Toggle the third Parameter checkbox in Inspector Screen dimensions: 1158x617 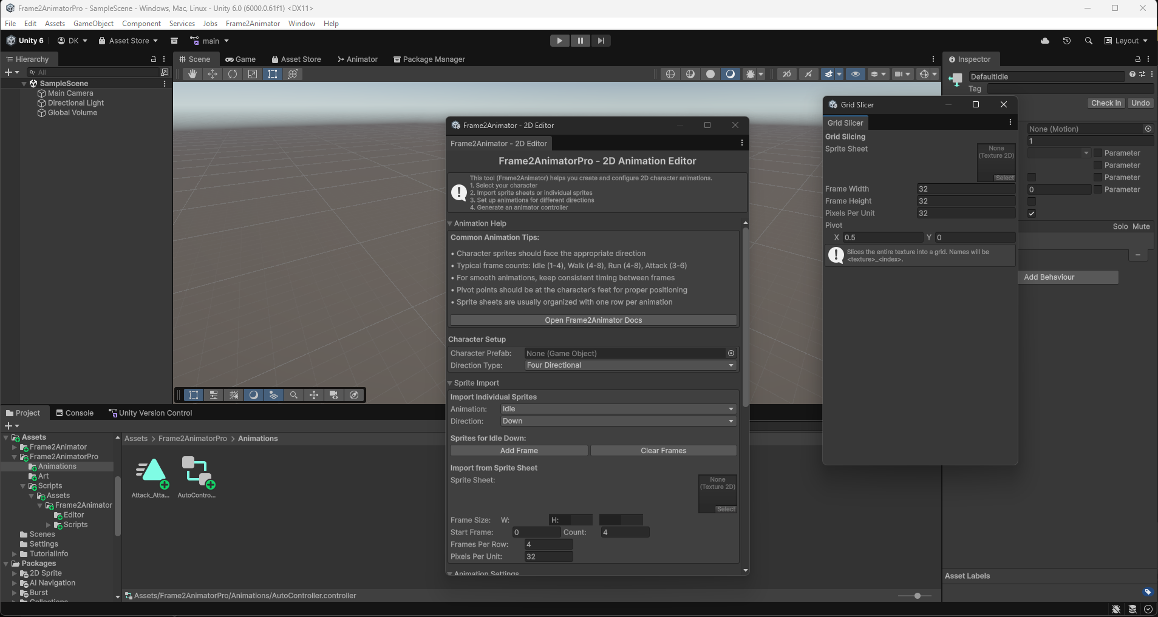pyautogui.click(x=1098, y=177)
